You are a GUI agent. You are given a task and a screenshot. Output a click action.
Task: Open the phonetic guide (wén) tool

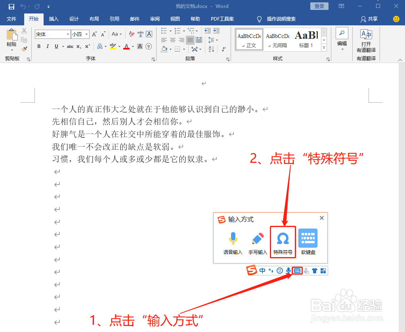(140, 34)
